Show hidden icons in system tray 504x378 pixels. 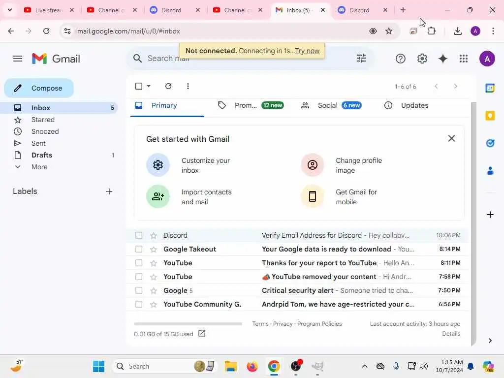365,366
